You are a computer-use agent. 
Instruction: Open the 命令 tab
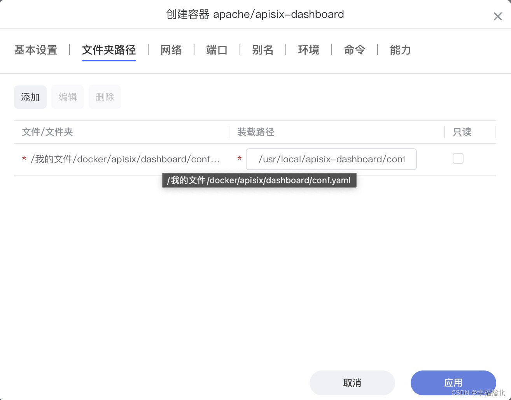coord(355,50)
